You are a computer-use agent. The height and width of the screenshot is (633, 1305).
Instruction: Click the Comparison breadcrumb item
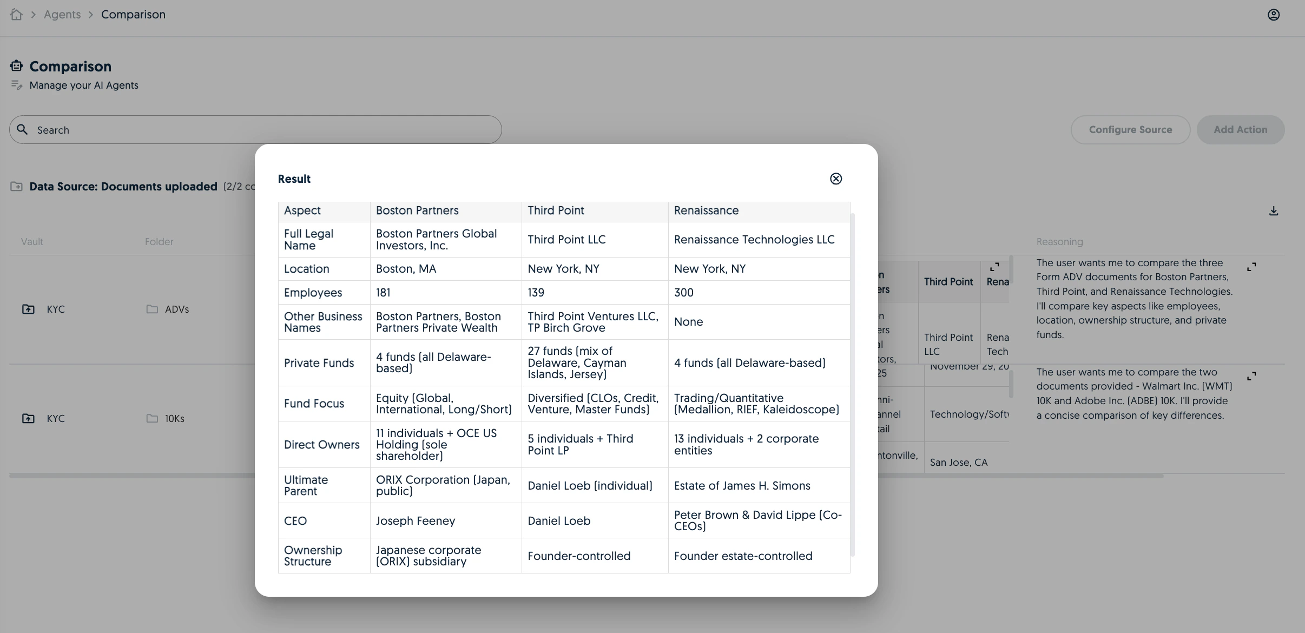pos(133,15)
